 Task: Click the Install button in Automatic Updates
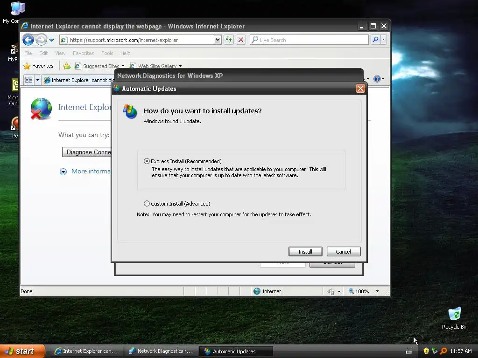[305, 251]
